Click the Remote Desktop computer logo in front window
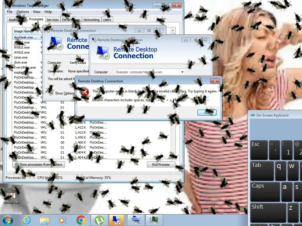The width and height of the screenshot is (302, 226). pos(103,53)
